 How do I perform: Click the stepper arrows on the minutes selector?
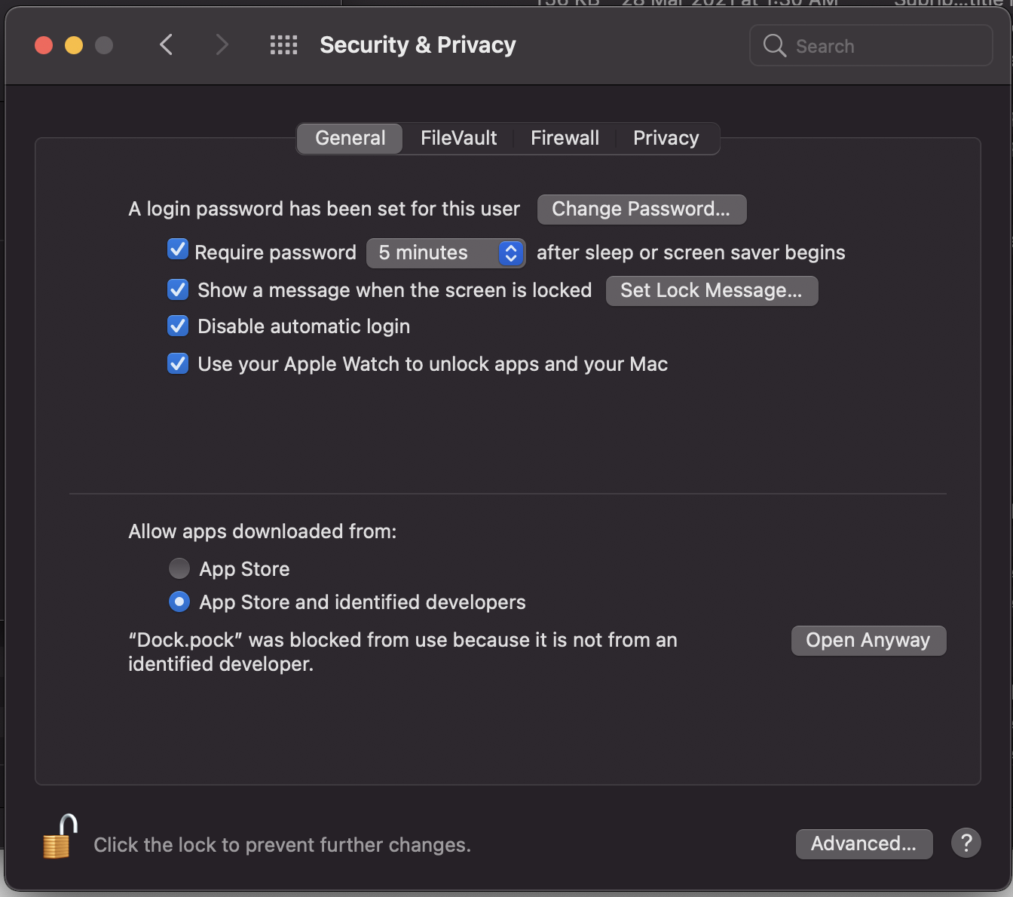(511, 253)
